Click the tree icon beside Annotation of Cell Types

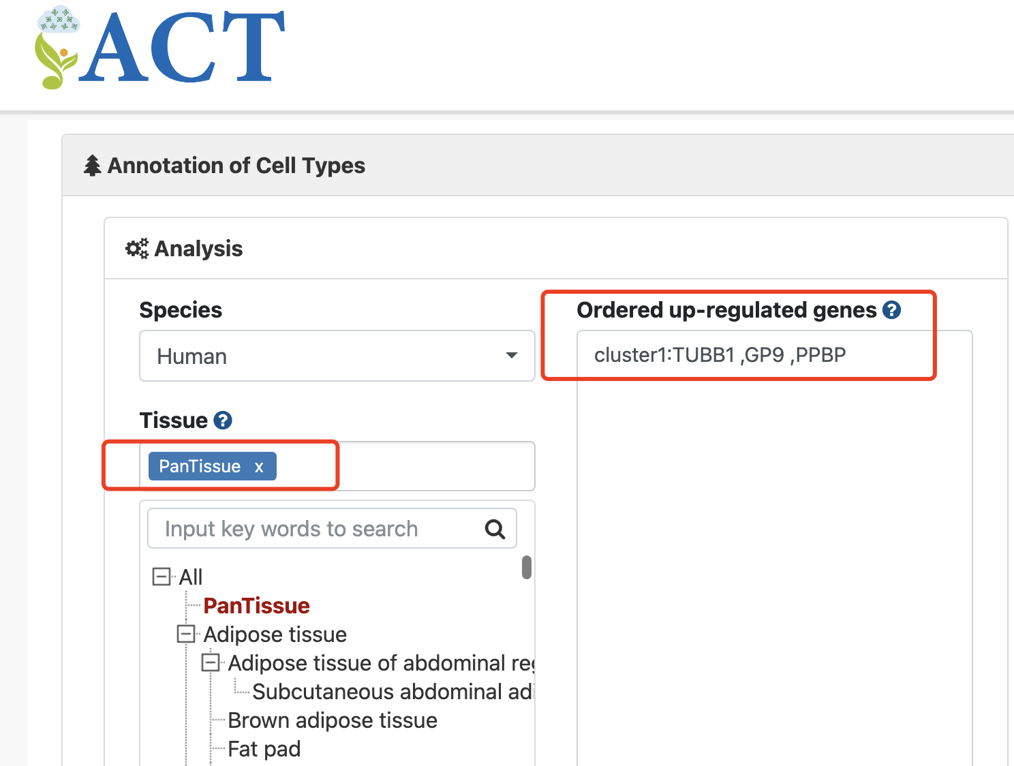pyautogui.click(x=92, y=166)
